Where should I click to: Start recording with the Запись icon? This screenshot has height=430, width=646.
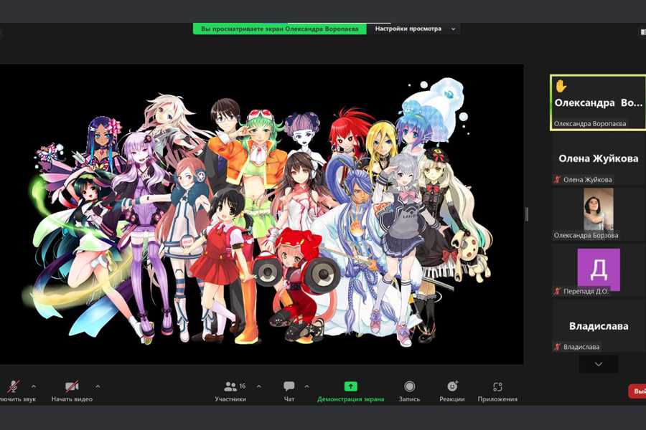coord(409,387)
